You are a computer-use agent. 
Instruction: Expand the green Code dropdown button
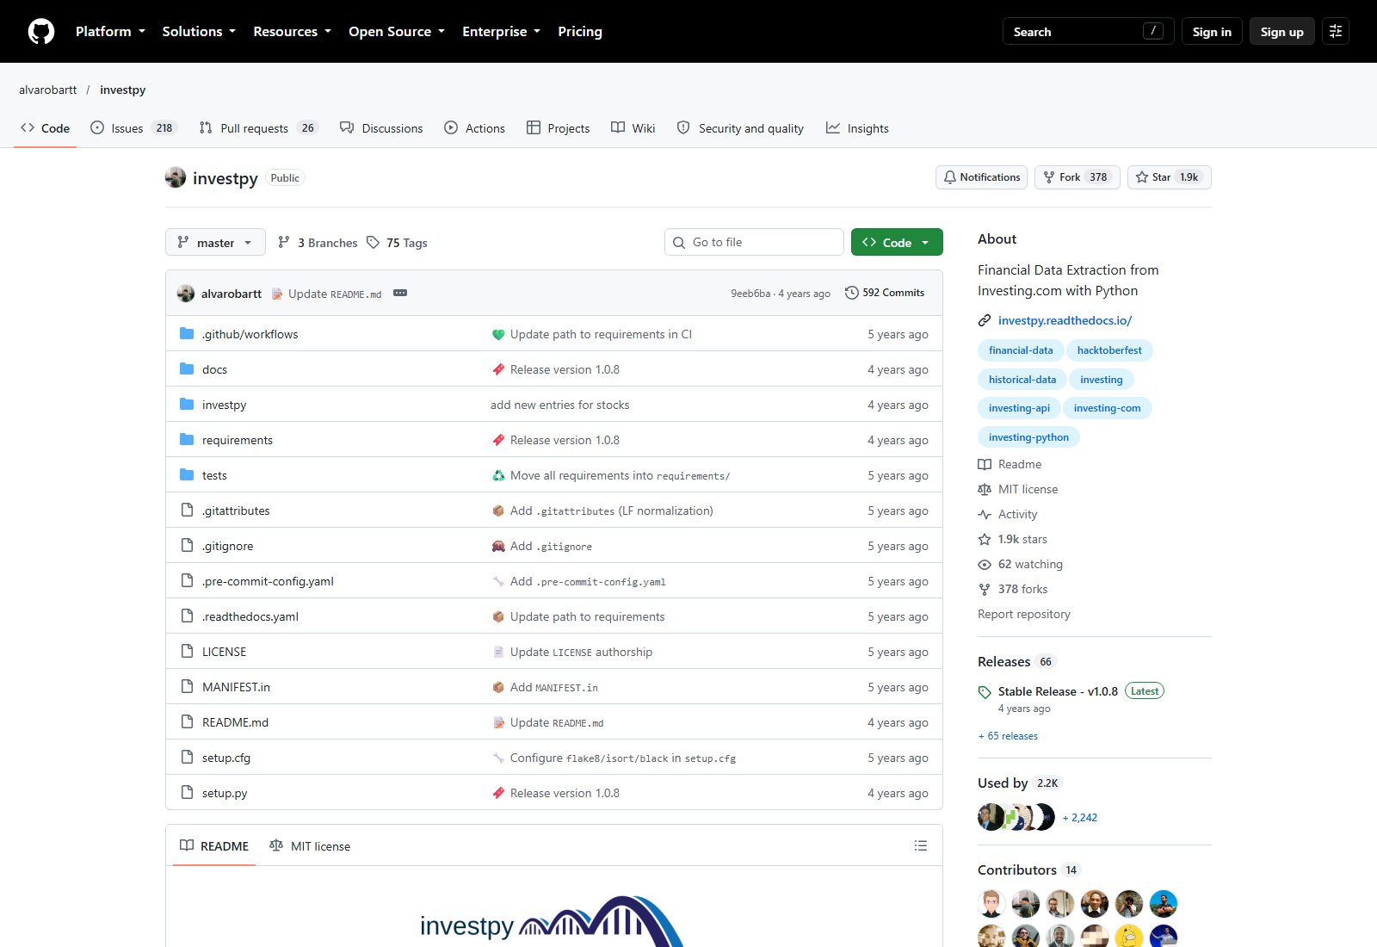pyautogui.click(x=897, y=243)
